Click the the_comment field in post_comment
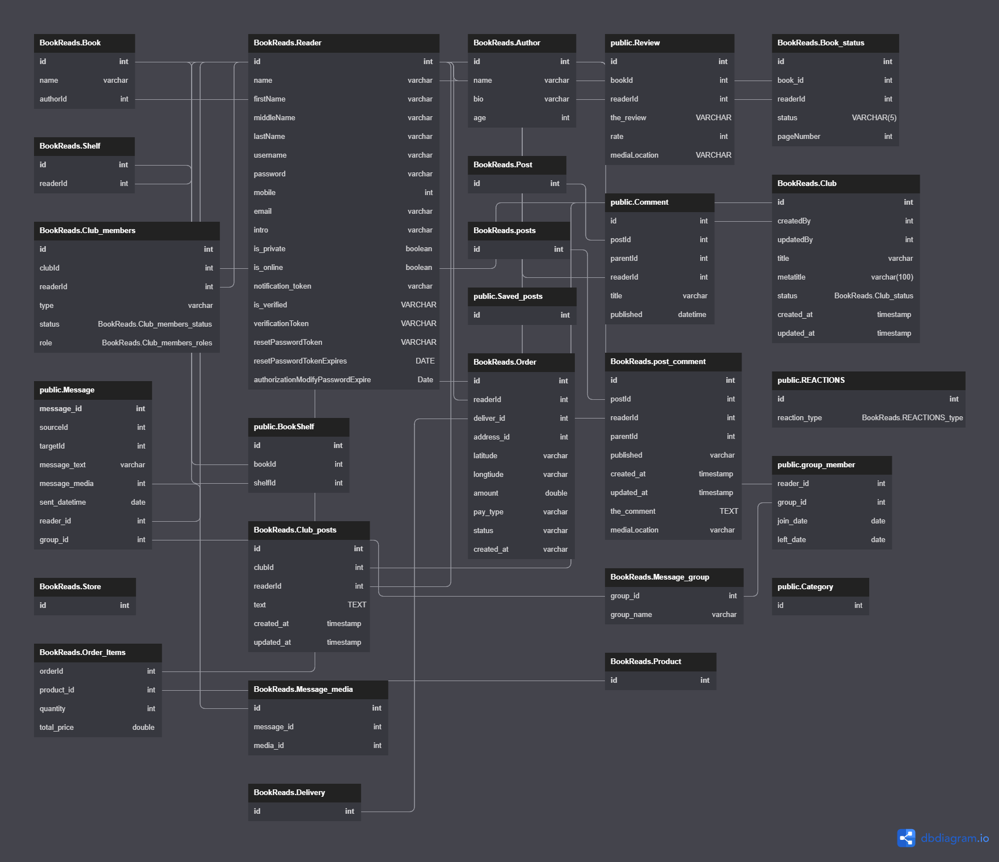This screenshot has width=999, height=862. 673,512
